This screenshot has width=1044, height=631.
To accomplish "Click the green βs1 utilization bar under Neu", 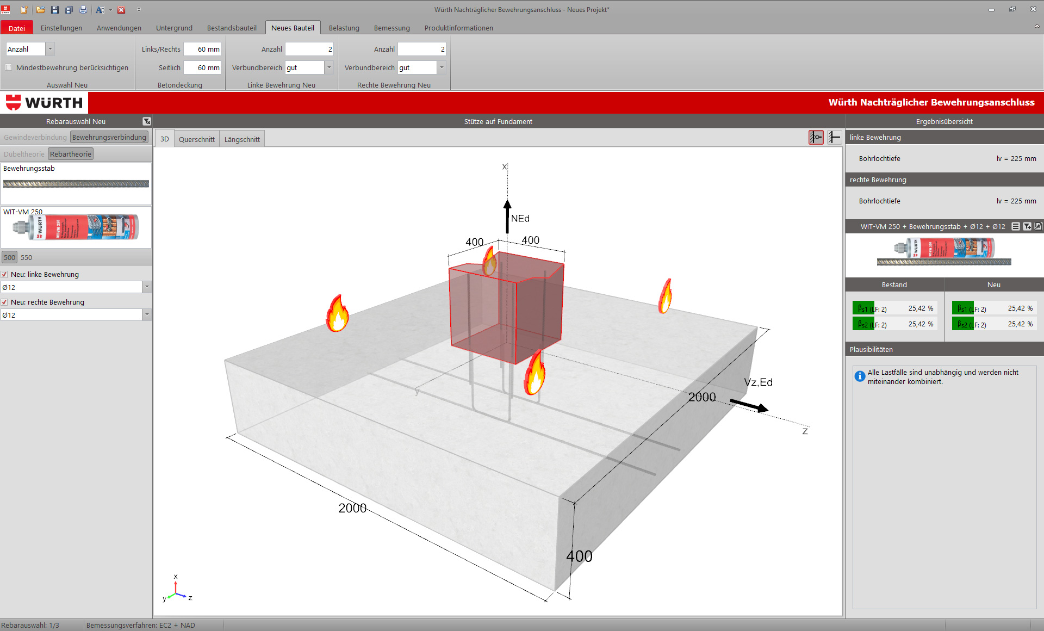I will pyautogui.click(x=963, y=308).
